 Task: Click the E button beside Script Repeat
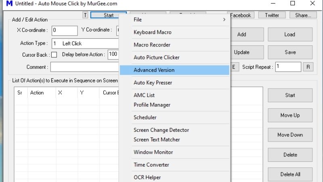click(x=235, y=67)
